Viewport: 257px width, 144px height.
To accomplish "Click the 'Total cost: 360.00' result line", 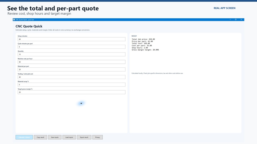I will pyautogui.click(x=141, y=43).
